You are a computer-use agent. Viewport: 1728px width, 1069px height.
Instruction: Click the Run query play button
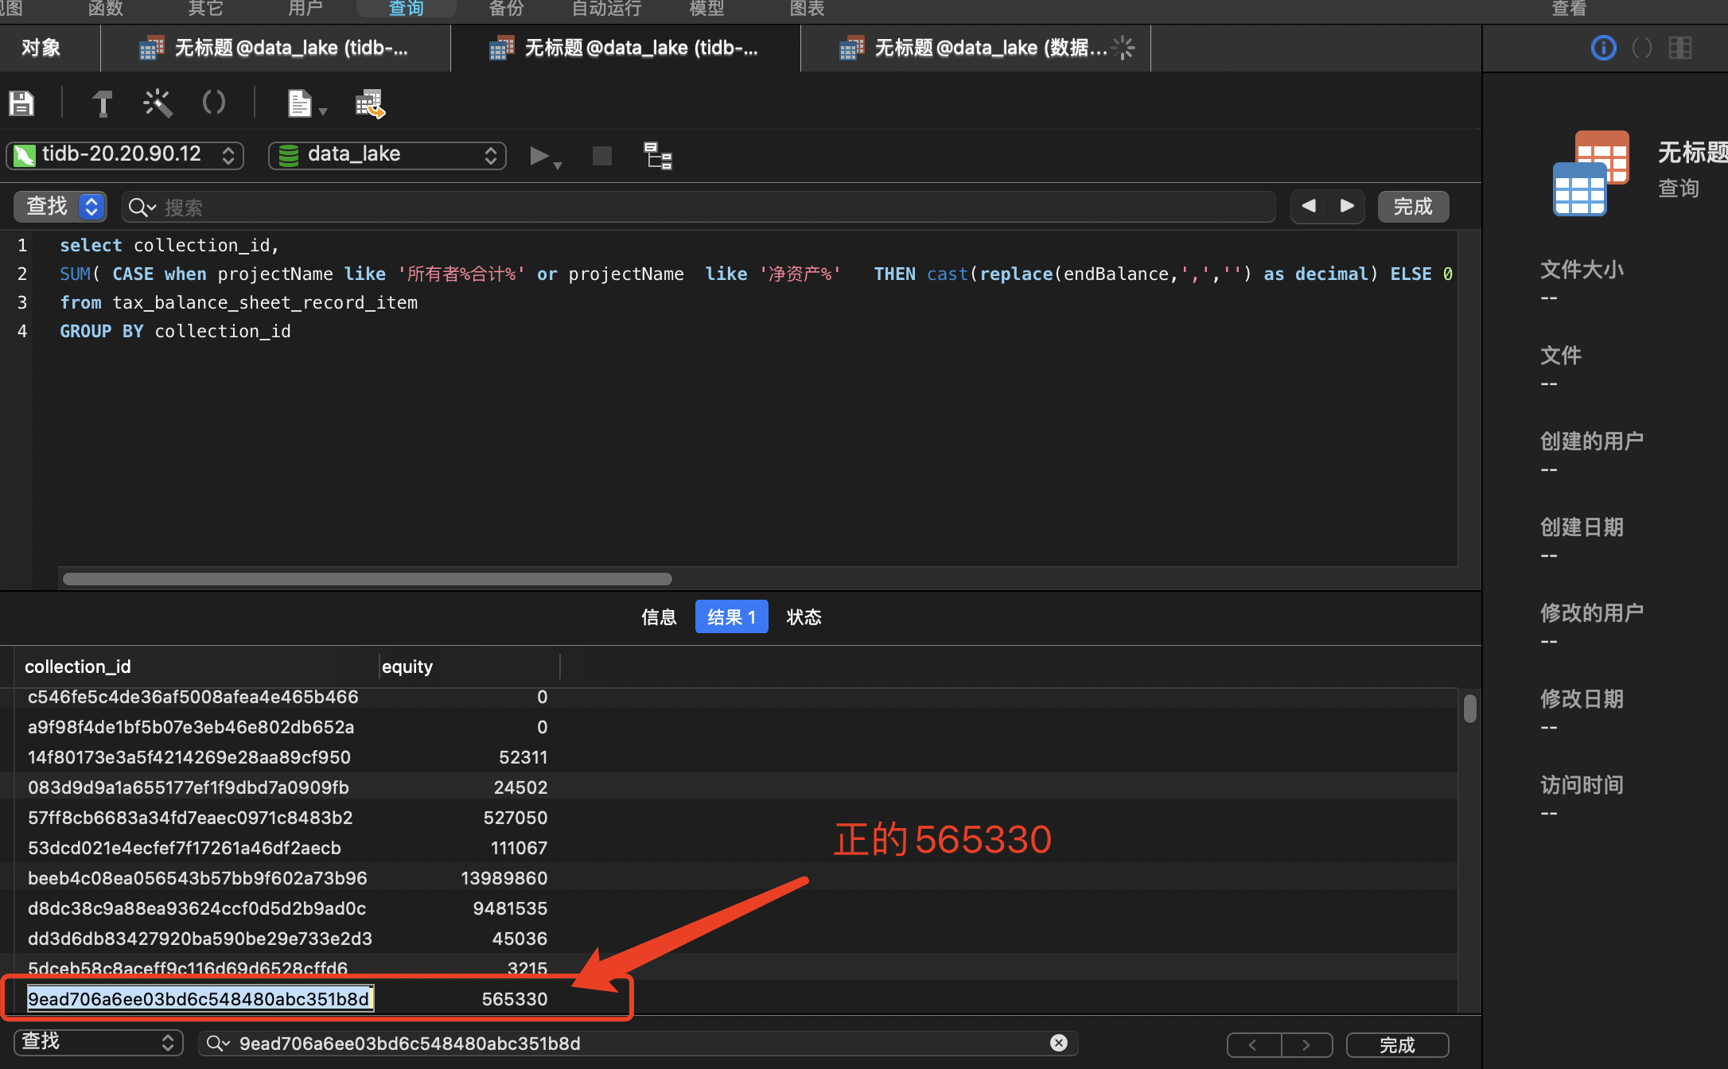pos(539,156)
